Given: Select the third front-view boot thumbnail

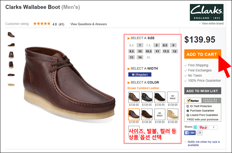Looking at the screenshot, I should click(11, 55).
